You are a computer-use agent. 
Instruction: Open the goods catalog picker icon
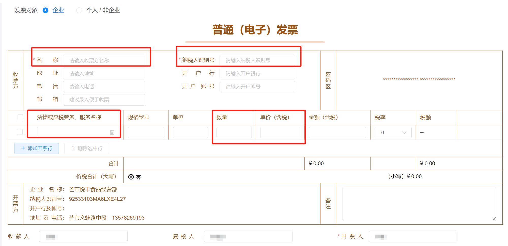112,132
